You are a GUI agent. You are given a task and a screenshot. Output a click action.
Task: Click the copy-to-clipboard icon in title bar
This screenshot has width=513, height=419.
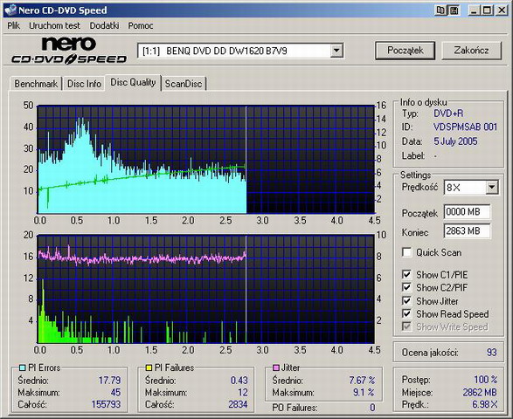click(441, 10)
